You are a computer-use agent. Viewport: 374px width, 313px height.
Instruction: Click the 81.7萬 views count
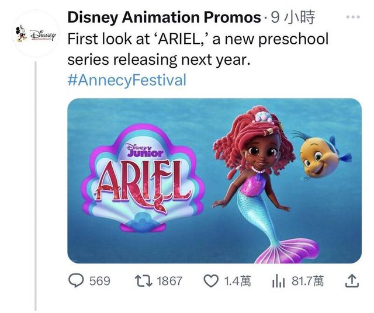(x=307, y=281)
